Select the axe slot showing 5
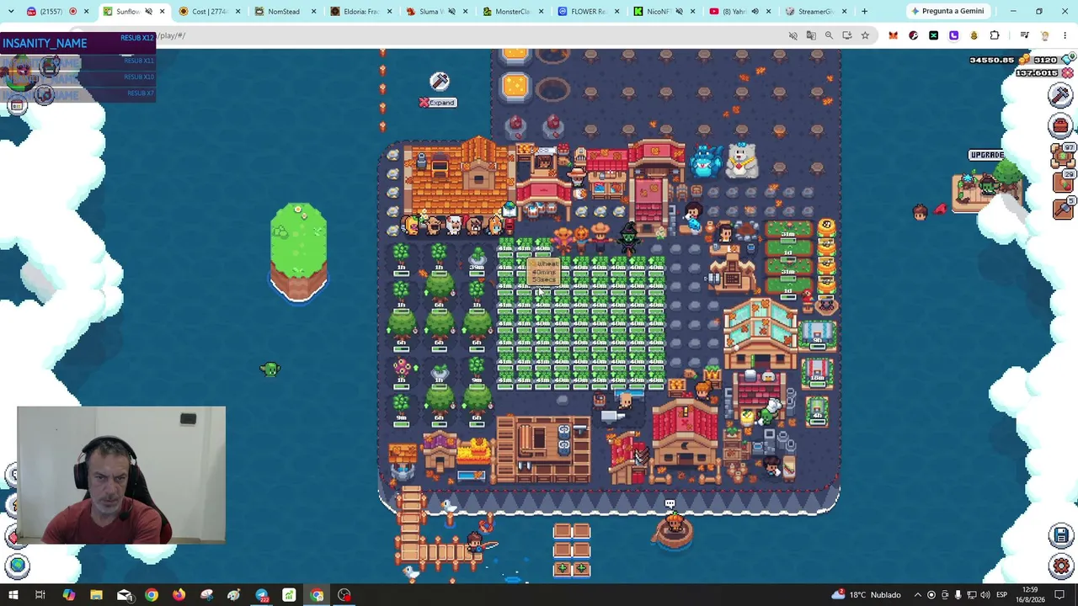 [1063, 208]
